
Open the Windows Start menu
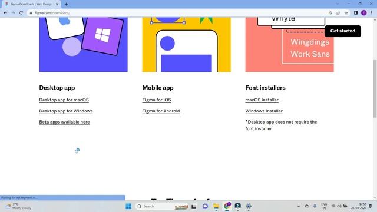click(128, 206)
